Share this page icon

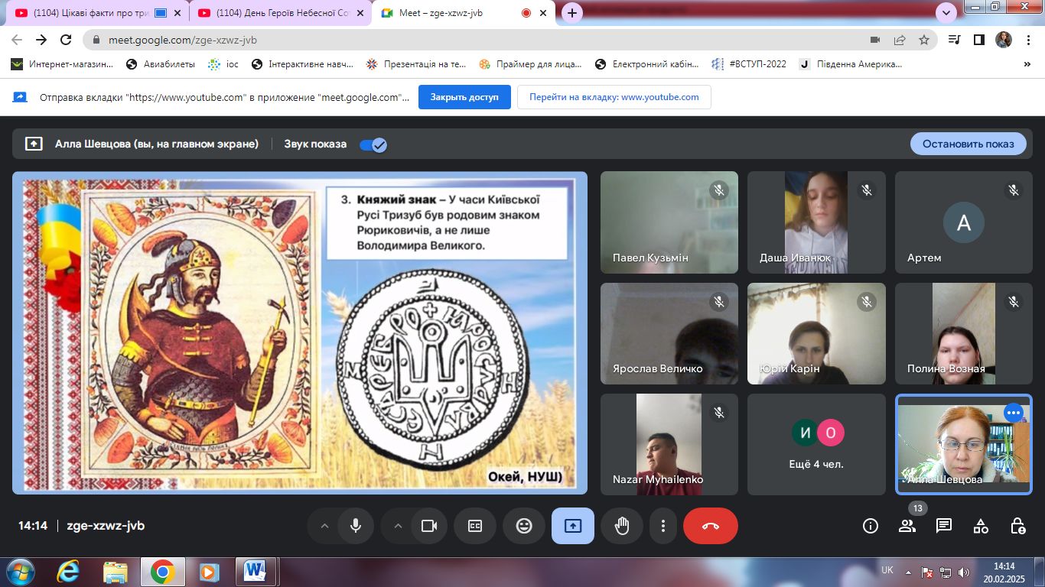click(900, 40)
